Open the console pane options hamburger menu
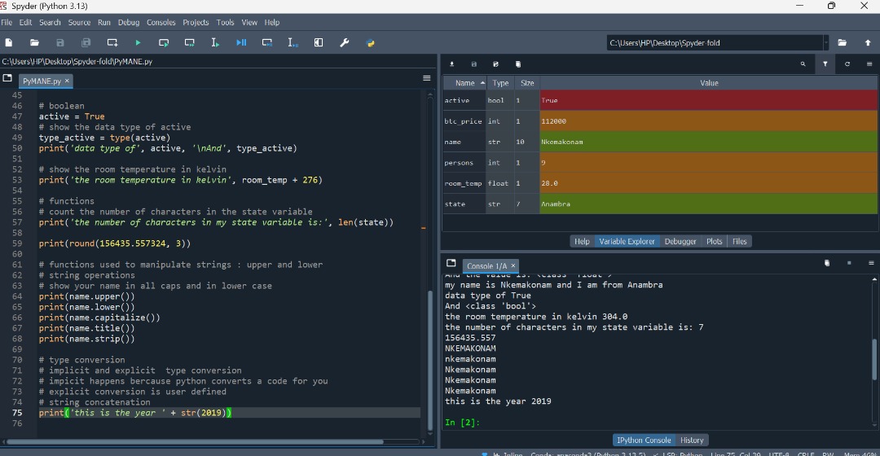This screenshot has width=880, height=456. tap(871, 263)
